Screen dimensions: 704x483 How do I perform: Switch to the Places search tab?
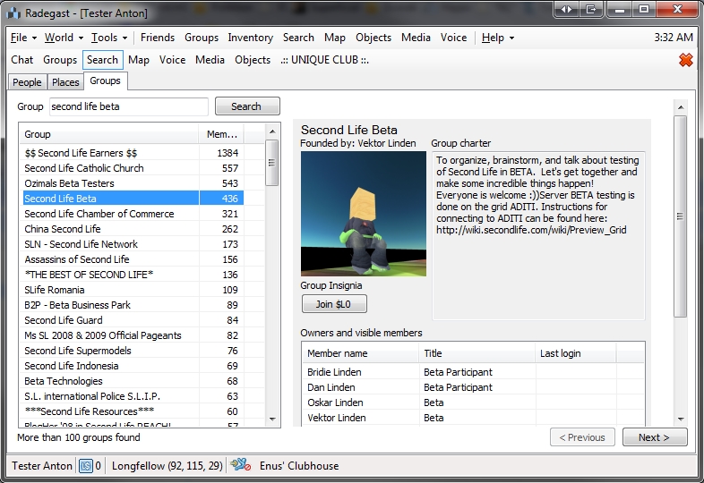pyautogui.click(x=65, y=82)
